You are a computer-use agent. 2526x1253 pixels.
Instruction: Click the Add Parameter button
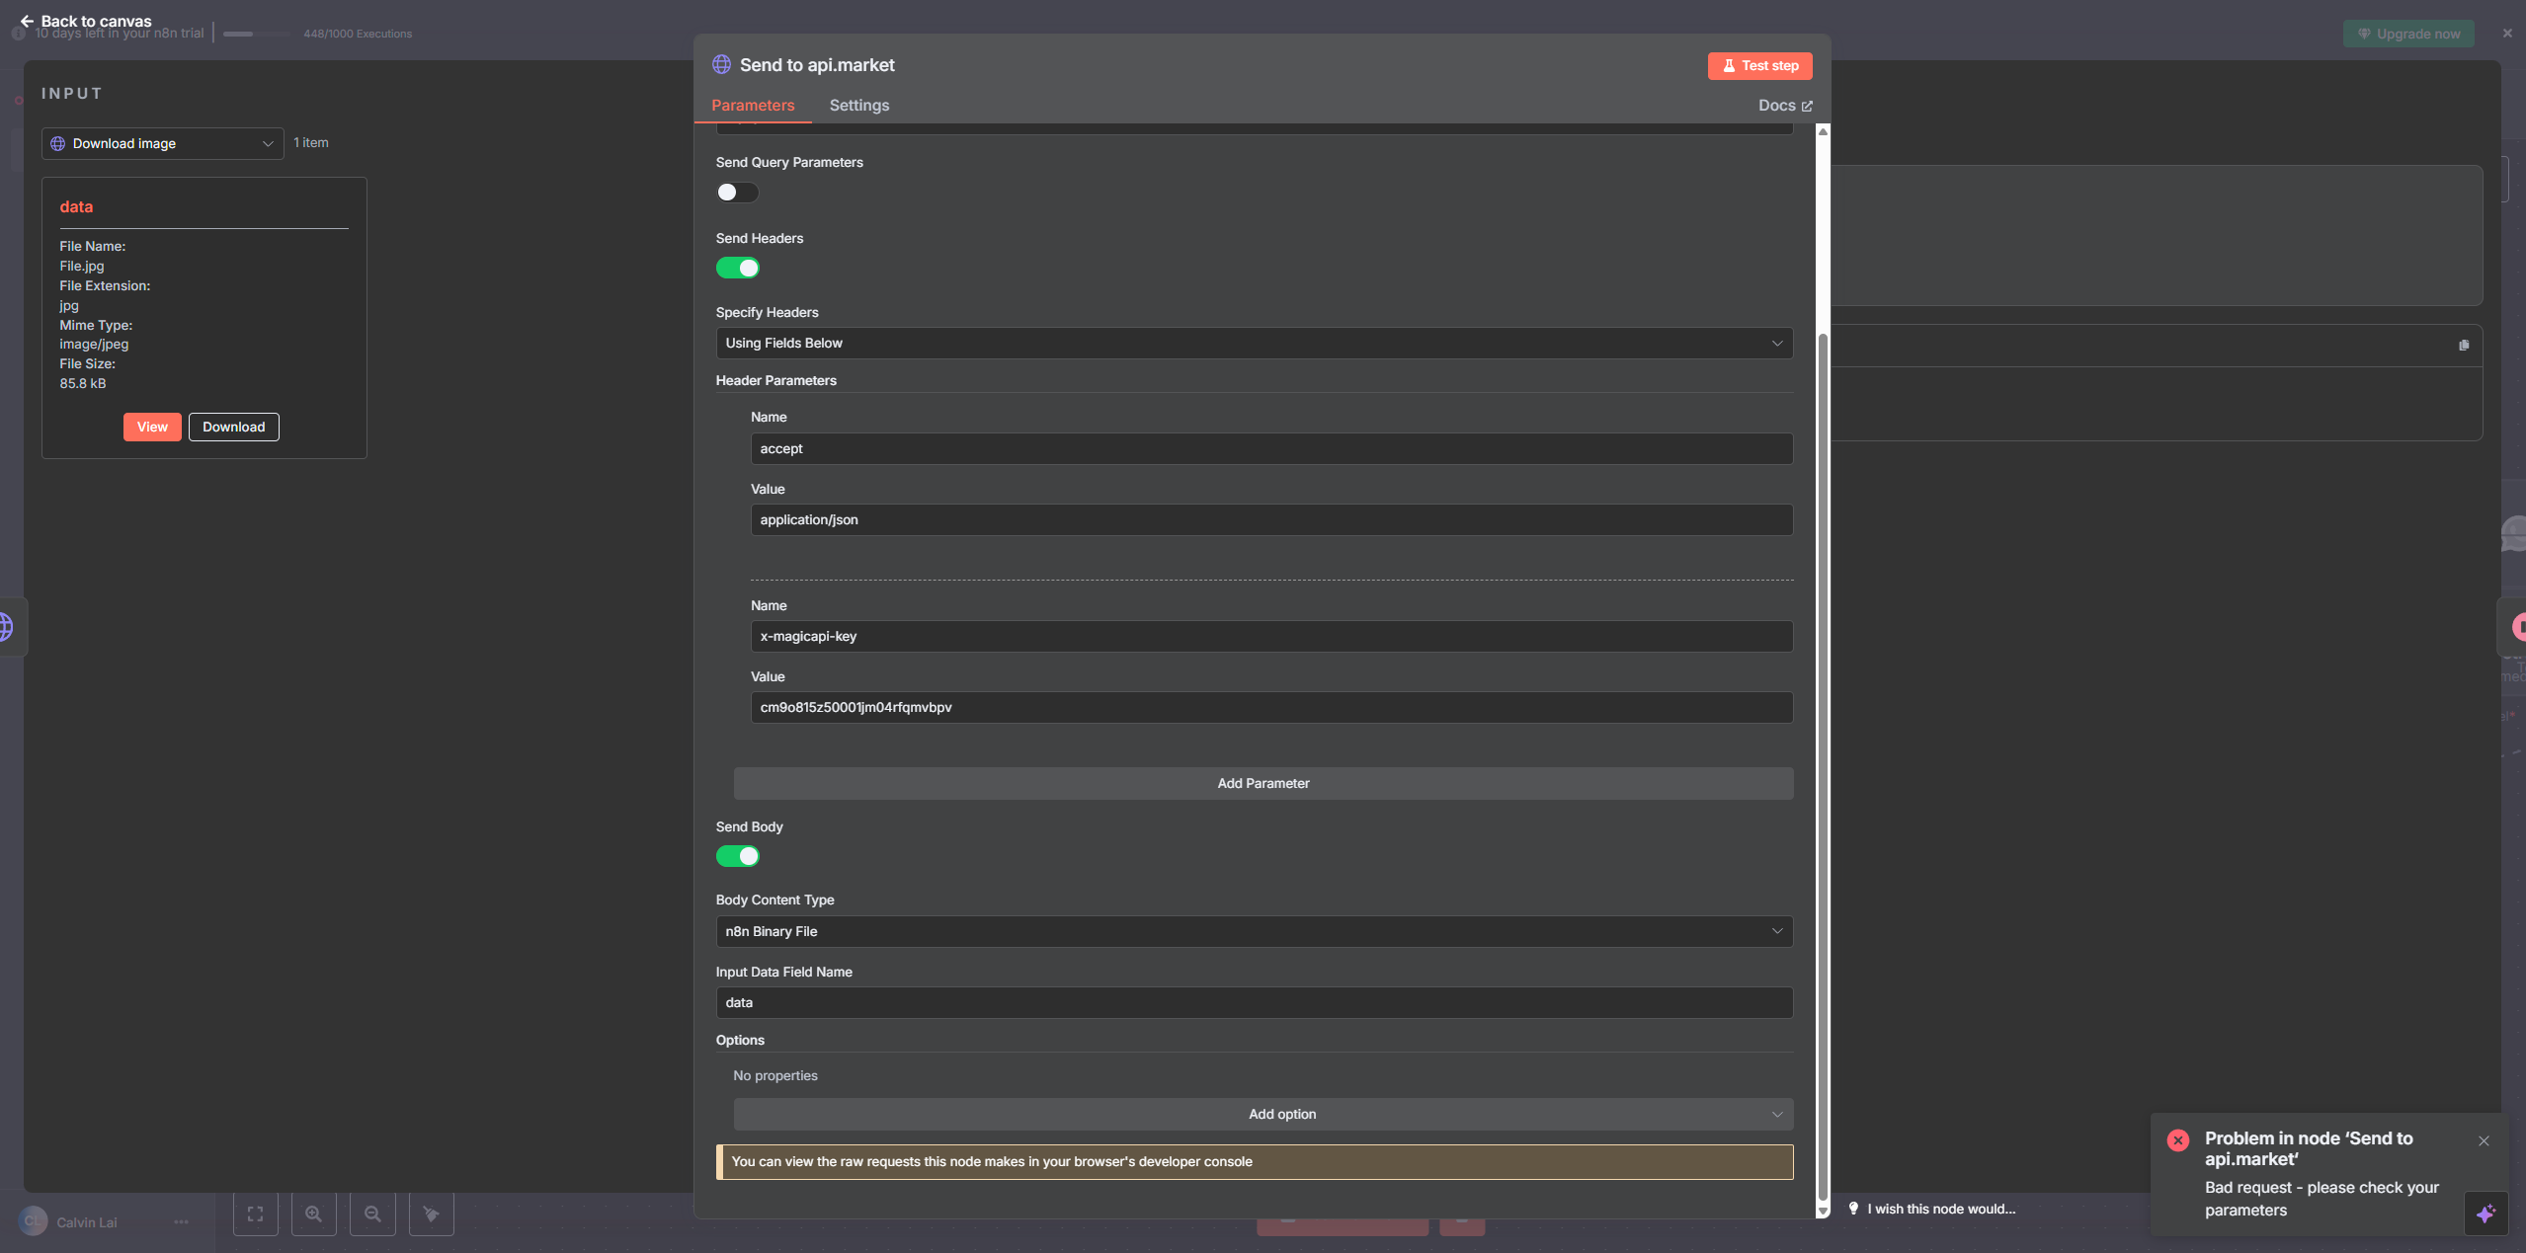click(1263, 783)
